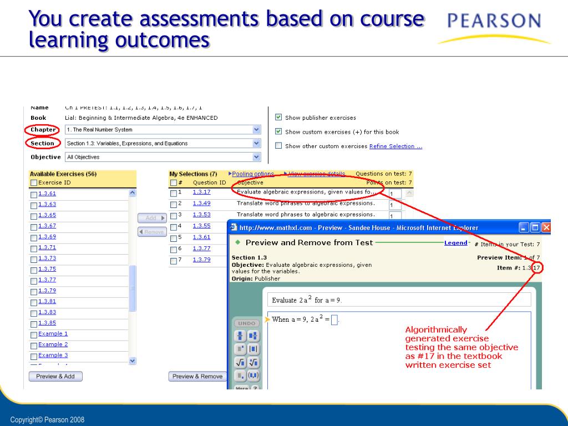Open the Example 2 link
The width and height of the screenshot is (568, 426).
pyautogui.click(x=53, y=344)
